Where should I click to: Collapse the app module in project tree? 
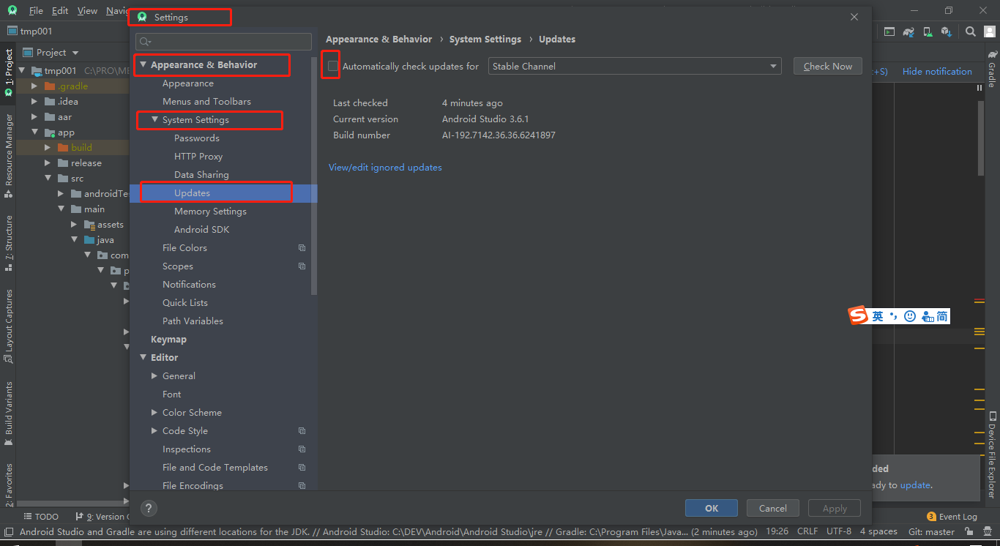34,132
